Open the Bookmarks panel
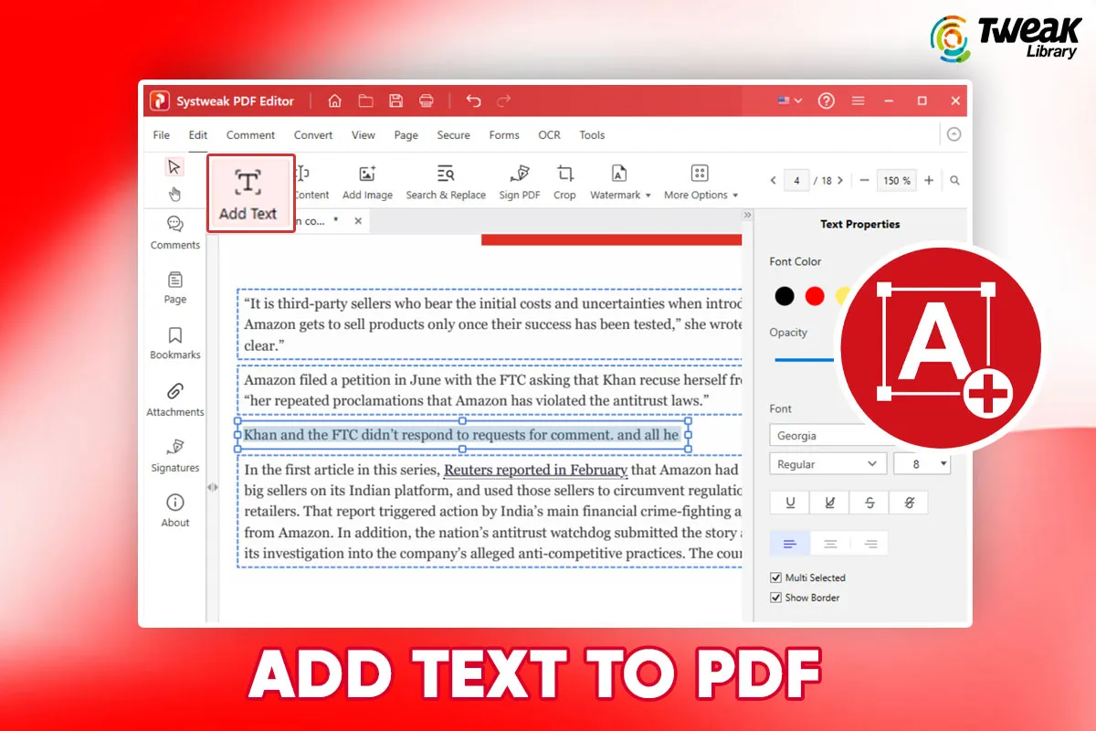Image resolution: width=1096 pixels, height=731 pixels. point(174,342)
